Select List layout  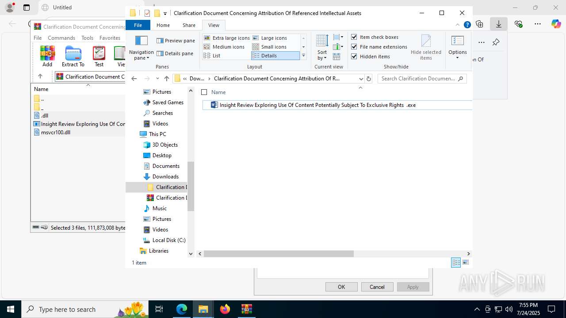click(x=212, y=56)
